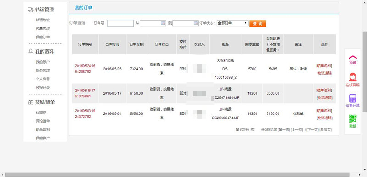Screen dimensions: 367x177
Task: Go to 上一页 in pagination
Action: click(296, 129)
